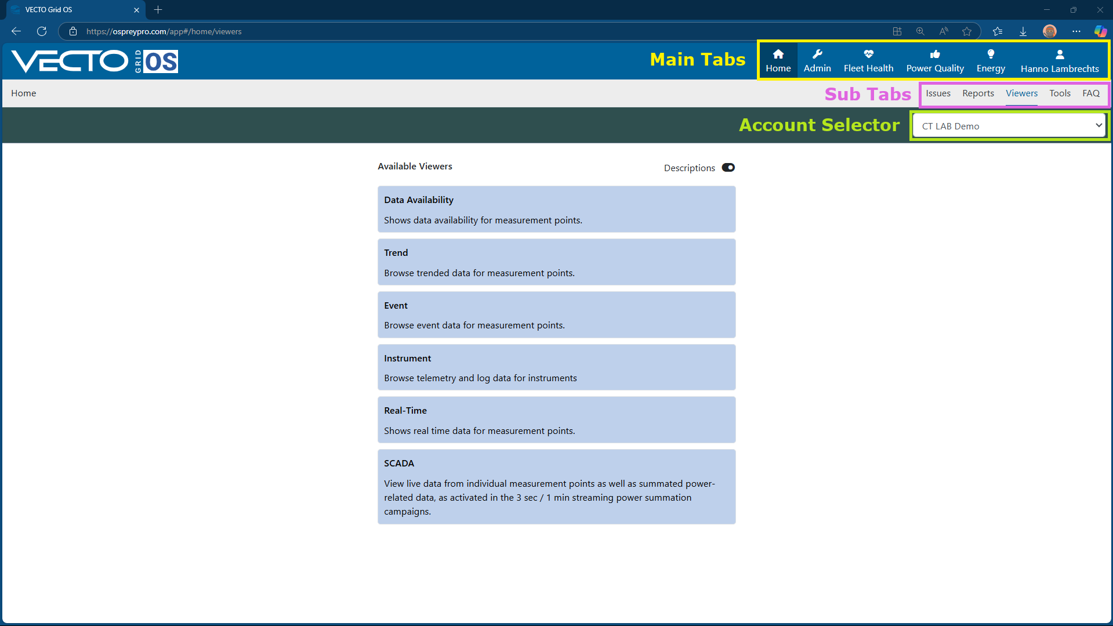Toggle the Descriptions switch off
Screen dimensions: 1113x626
pyautogui.click(x=728, y=168)
